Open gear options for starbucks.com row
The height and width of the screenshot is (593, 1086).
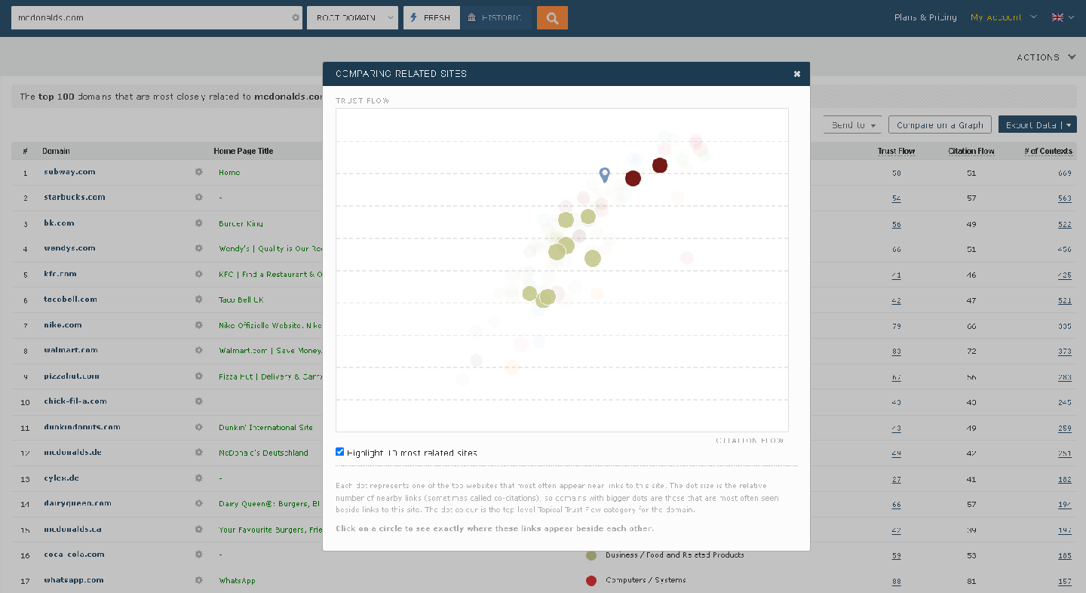[199, 198]
